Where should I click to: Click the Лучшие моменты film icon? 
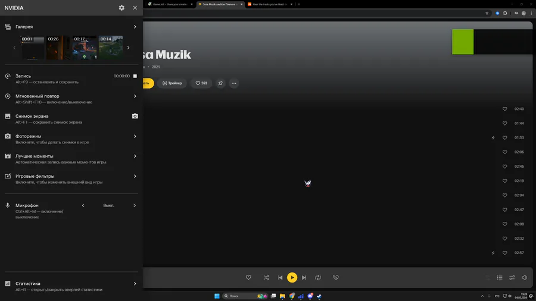tap(8, 156)
